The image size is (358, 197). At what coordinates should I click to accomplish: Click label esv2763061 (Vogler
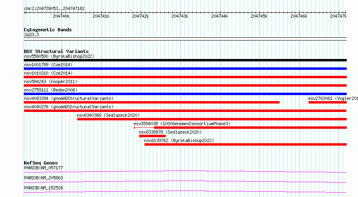click(x=333, y=98)
